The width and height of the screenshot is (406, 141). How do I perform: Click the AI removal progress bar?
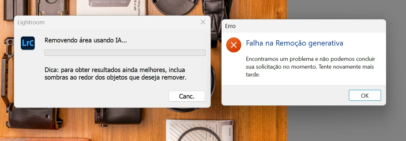pos(125,52)
